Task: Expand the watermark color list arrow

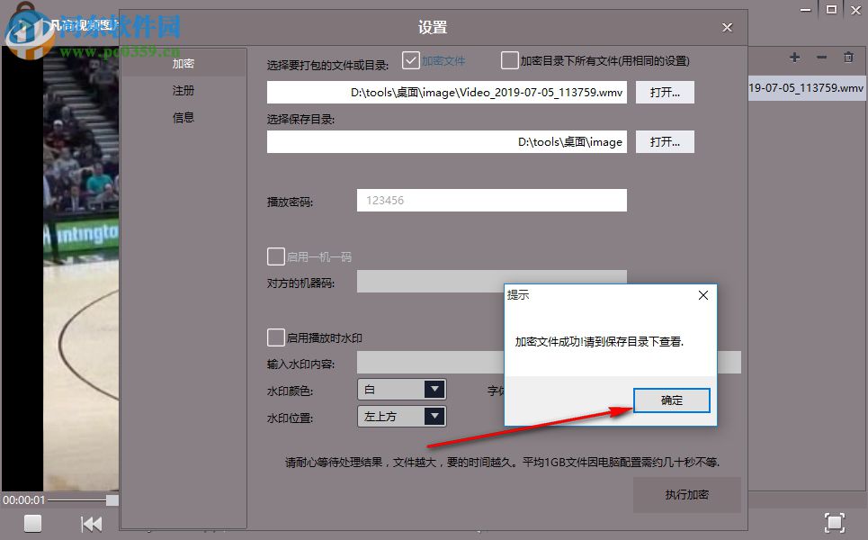Action: [435, 389]
